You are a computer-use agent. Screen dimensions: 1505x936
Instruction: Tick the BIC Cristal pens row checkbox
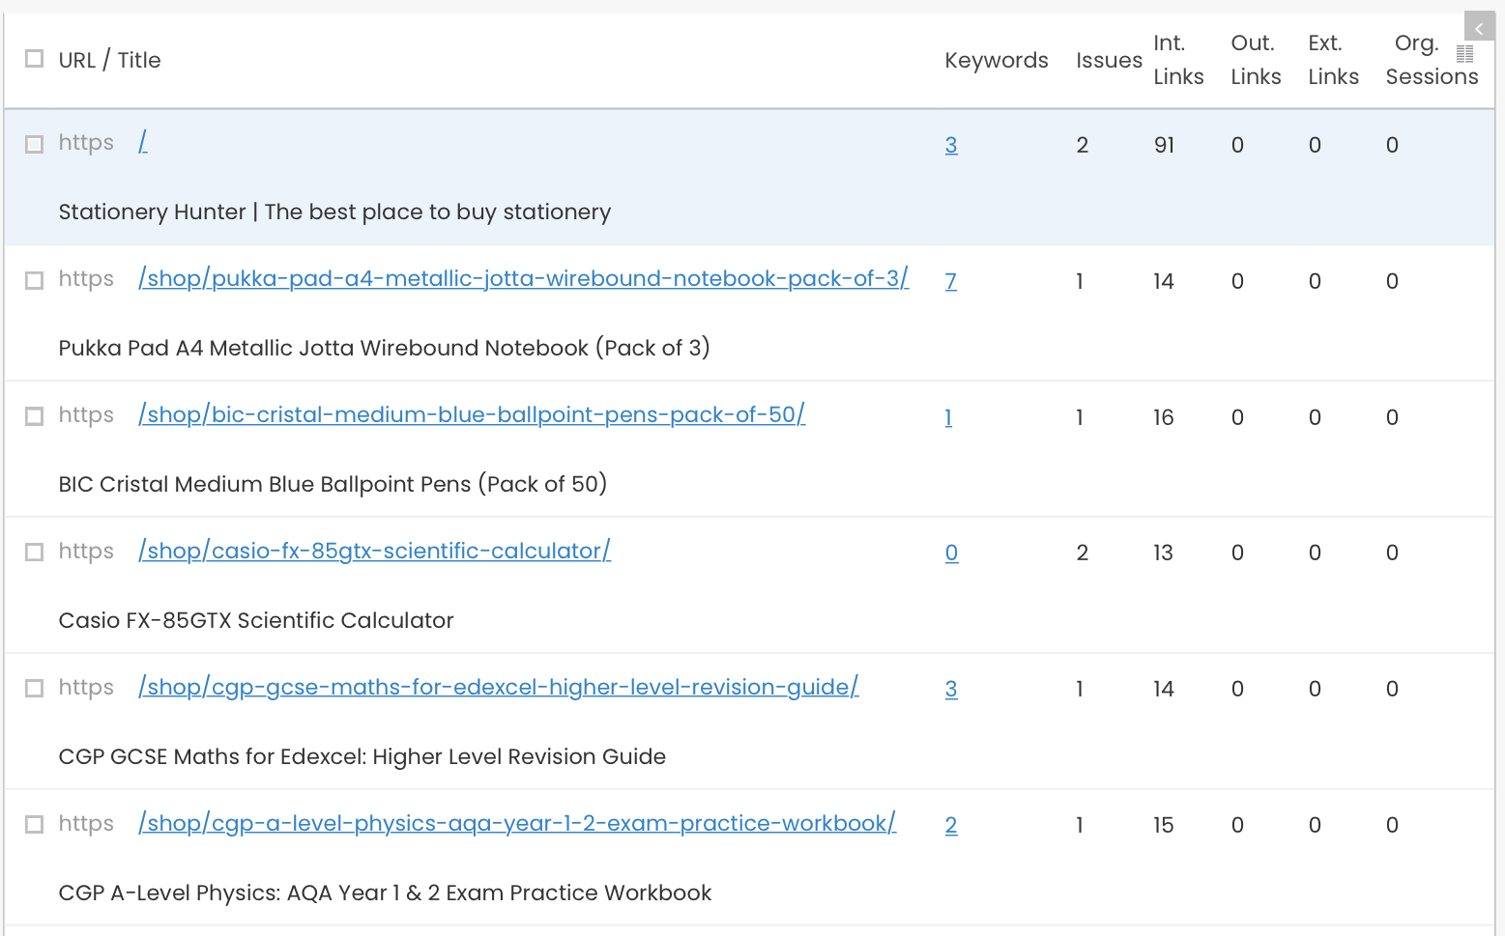pos(35,416)
